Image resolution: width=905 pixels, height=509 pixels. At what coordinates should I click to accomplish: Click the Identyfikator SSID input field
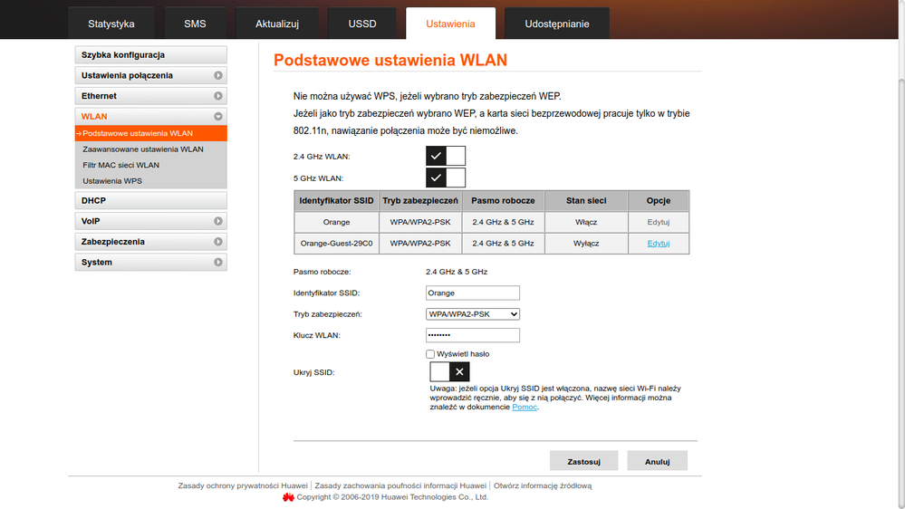[473, 293]
